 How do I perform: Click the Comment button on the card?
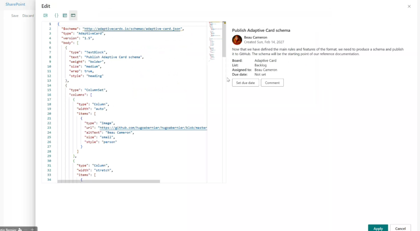272,83
